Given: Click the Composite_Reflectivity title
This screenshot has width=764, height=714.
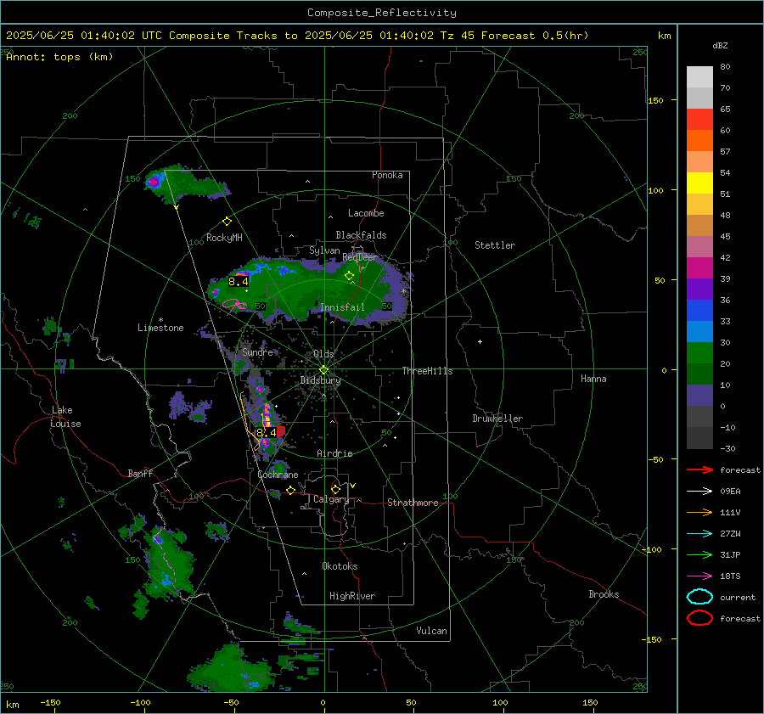Looking at the screenshot, I should tap(382, 13).
